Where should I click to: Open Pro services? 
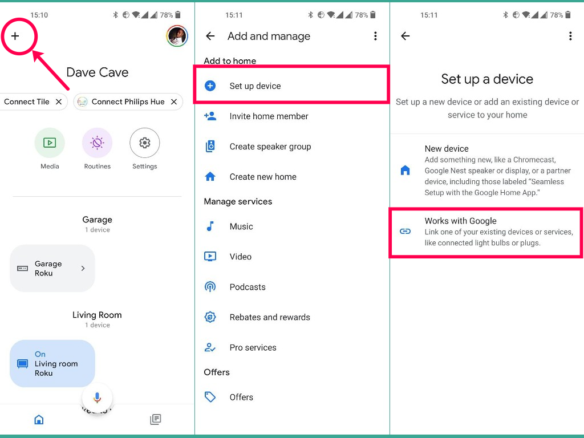(x=291, y=347)
